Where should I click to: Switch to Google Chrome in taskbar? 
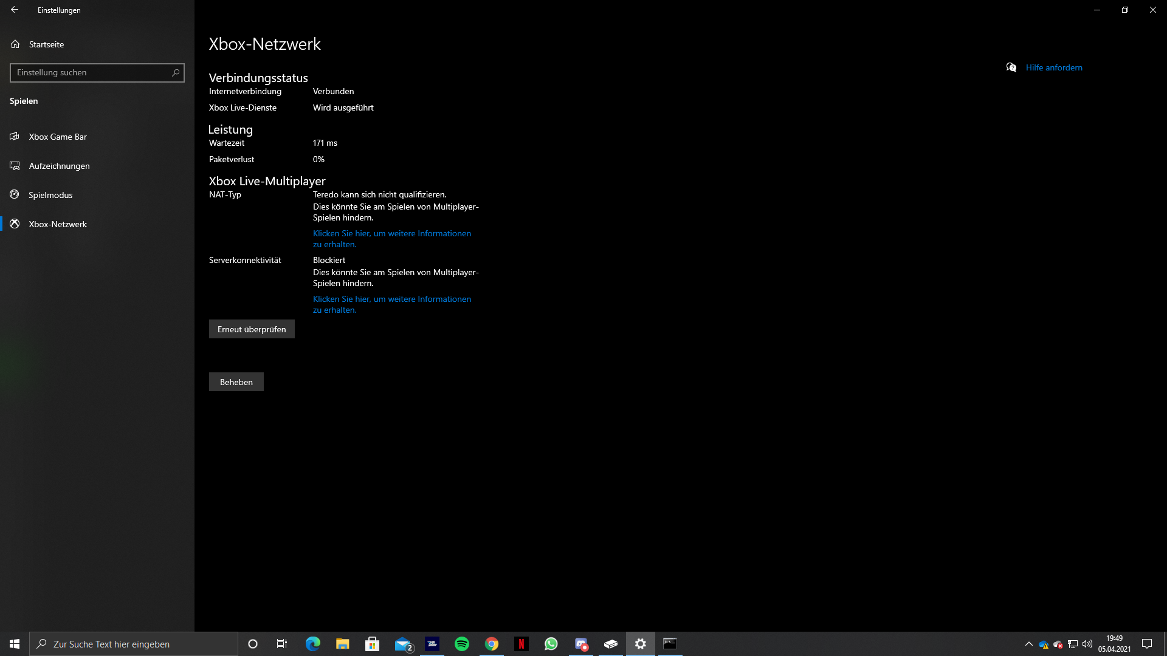[x=492, y=644]
